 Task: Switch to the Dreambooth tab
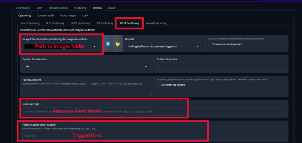(23, 8)
